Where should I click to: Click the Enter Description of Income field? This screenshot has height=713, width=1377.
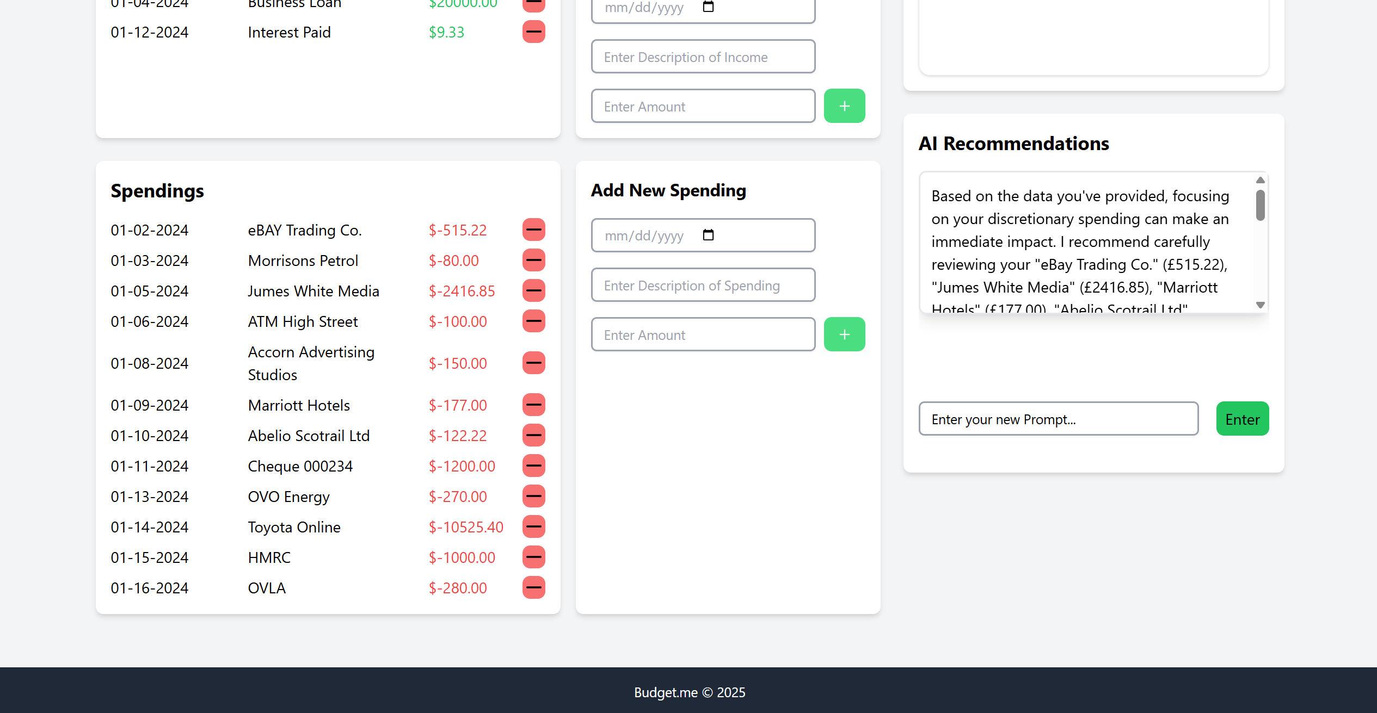point(703,57)
